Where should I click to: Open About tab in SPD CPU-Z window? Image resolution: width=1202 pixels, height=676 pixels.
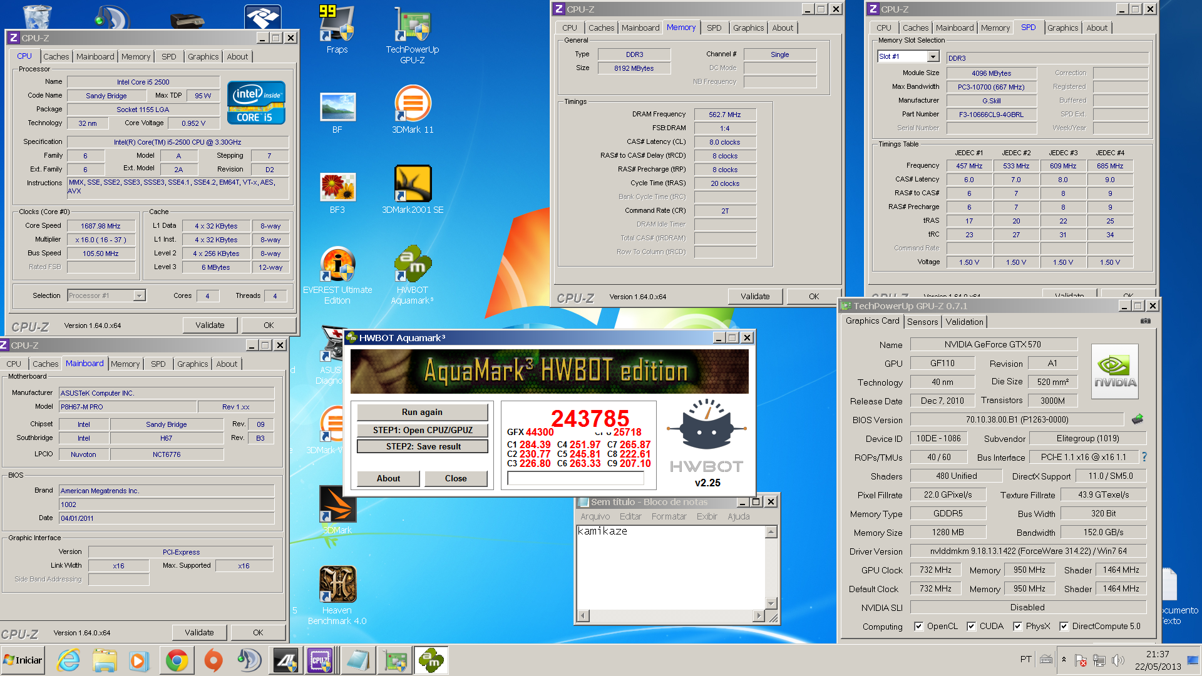[1097, 28]
